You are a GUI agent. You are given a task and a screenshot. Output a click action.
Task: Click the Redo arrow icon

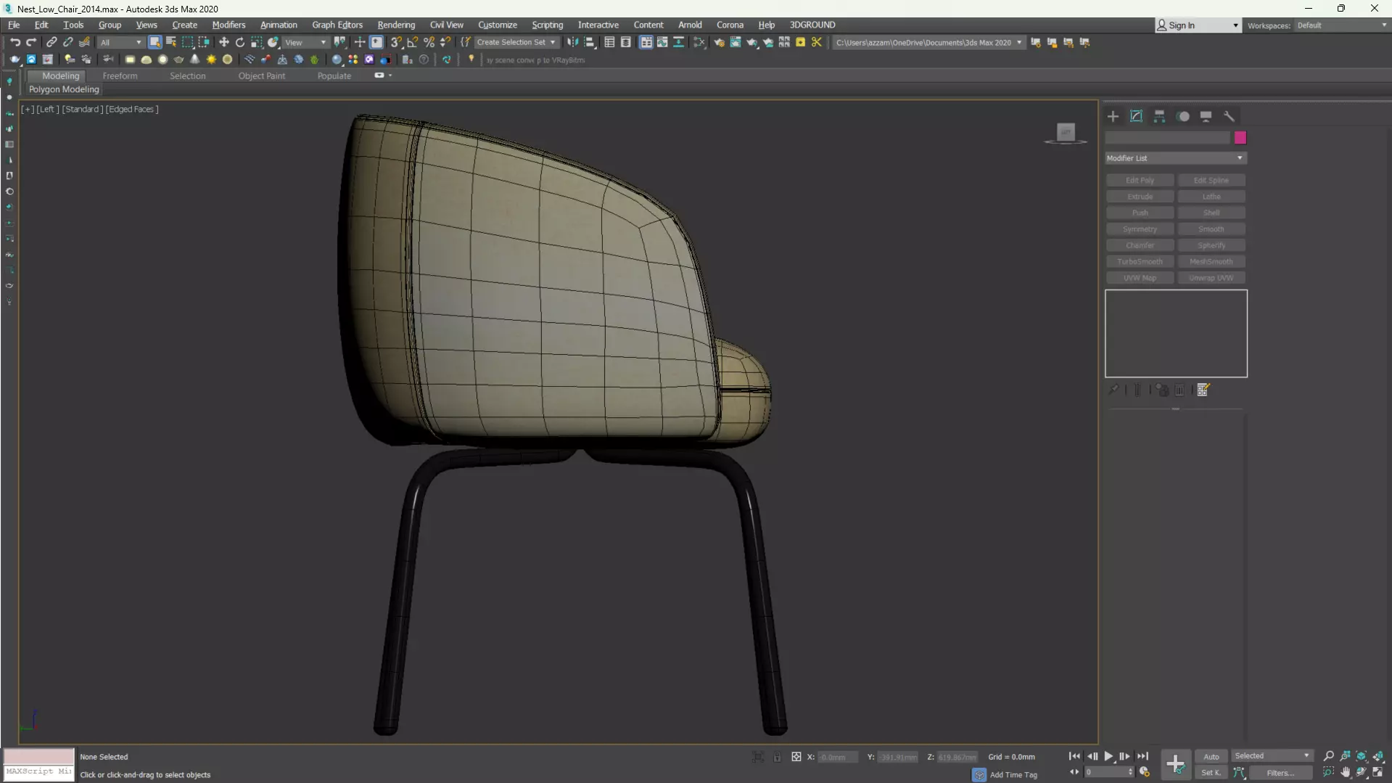pos(31,42)
